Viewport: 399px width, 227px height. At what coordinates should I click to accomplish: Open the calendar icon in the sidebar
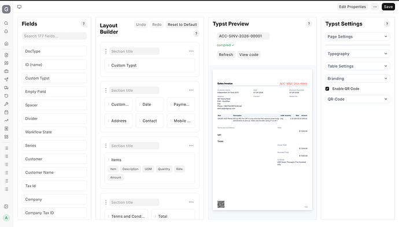click(x=6, y=112)
